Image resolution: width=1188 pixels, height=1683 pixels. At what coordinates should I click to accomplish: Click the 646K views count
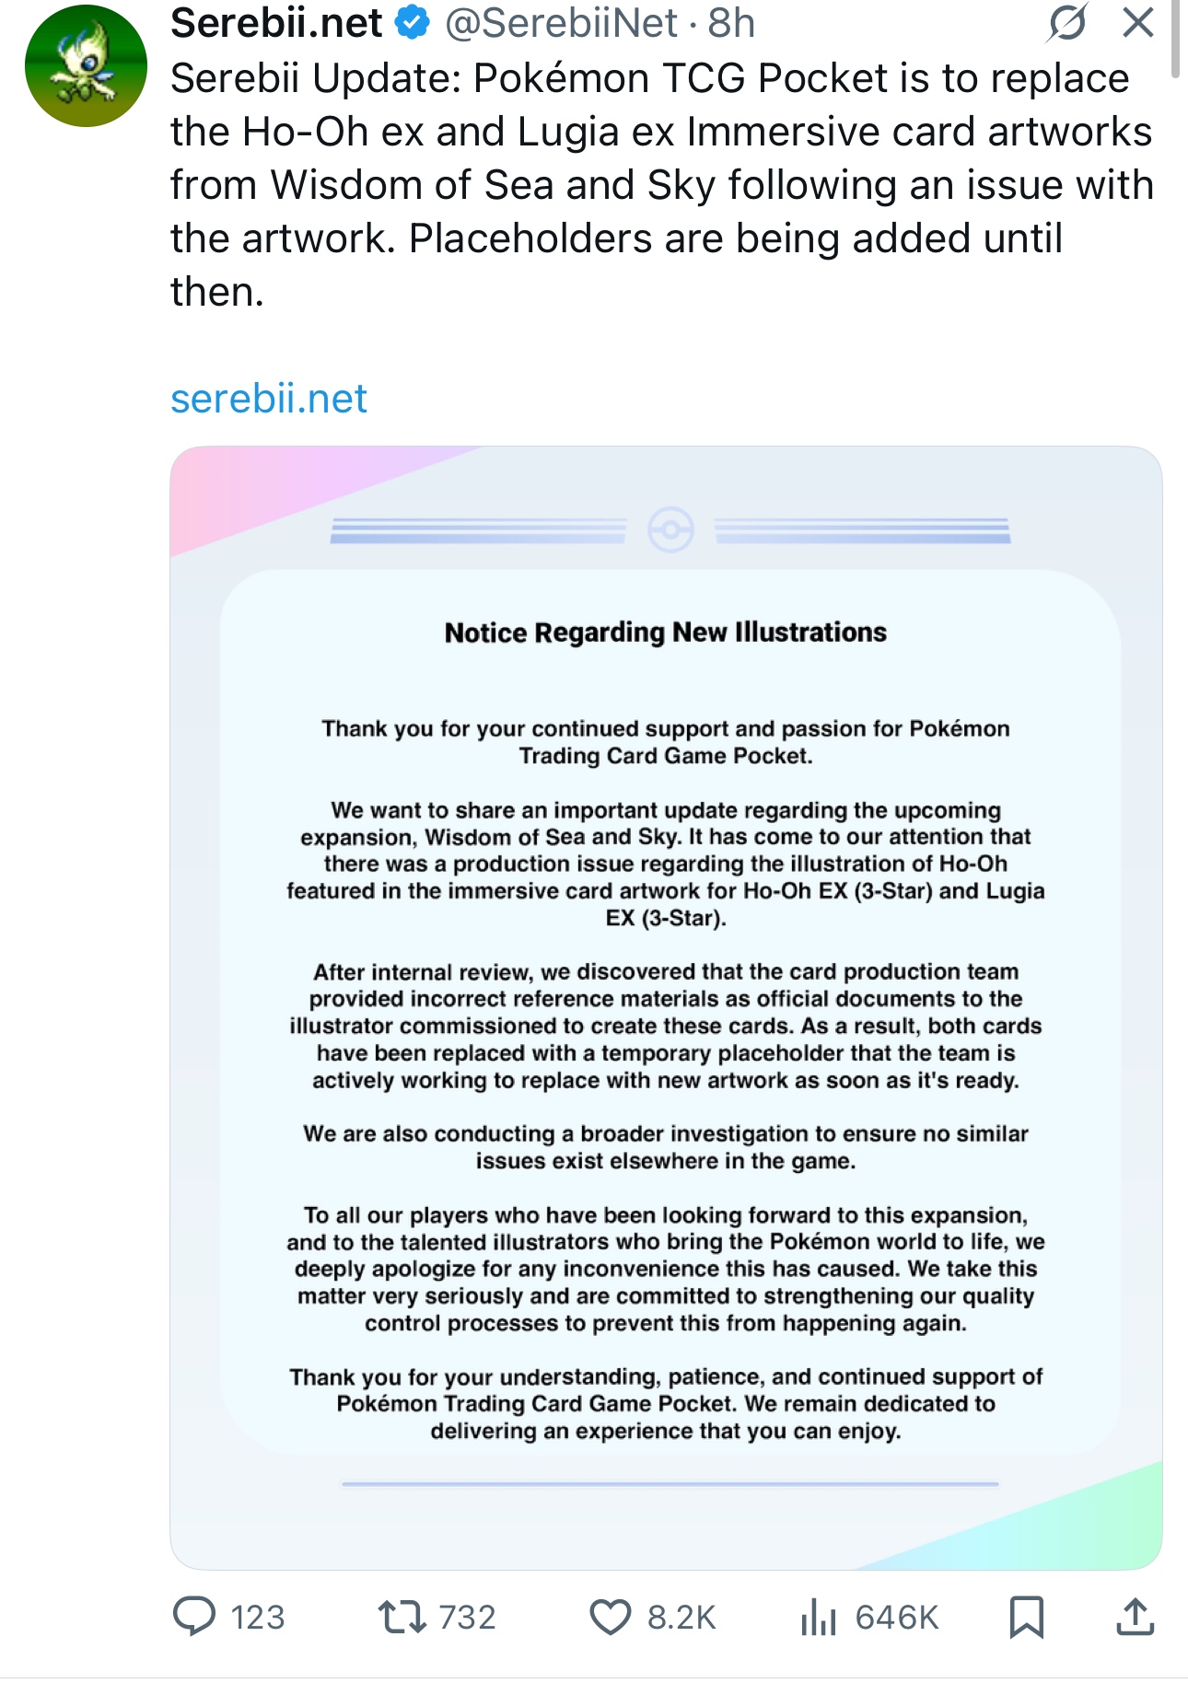click(x=896, y=1618)
